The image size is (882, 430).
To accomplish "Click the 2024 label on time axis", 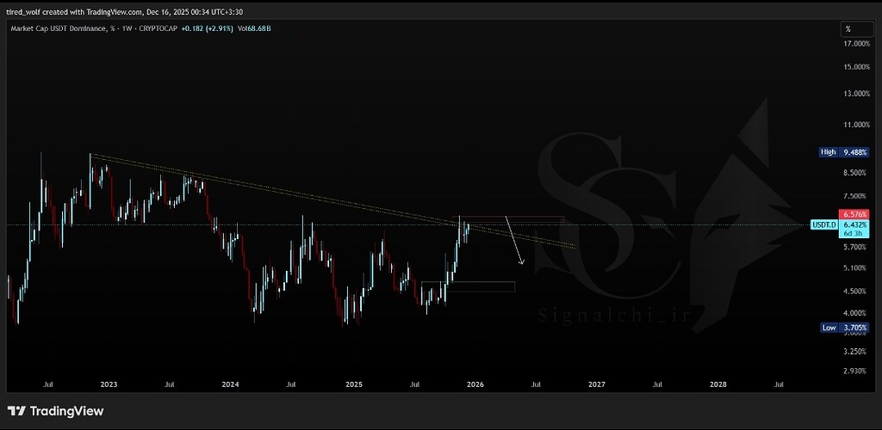I will click(x=231, y=386).
